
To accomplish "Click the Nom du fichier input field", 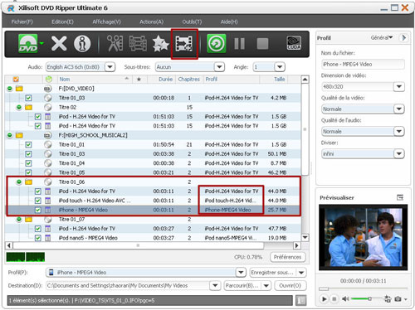I will click(363, 64).
